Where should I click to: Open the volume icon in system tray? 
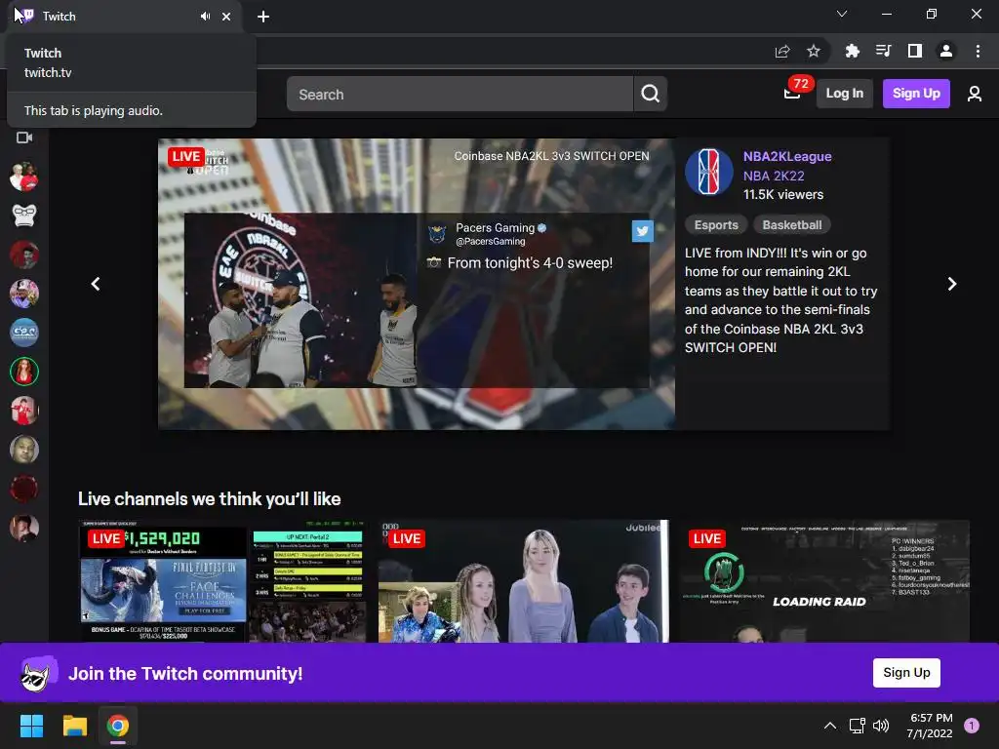(881, 726)
